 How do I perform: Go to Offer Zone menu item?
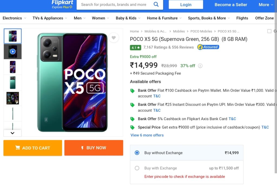[264, 18]
